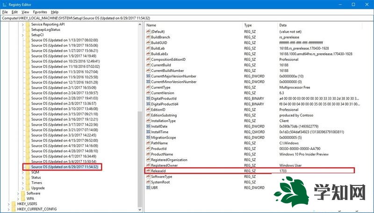Click the CurrentMinorVersionNumber DWORD icon
This screenshot has height=213, width=374.
[148, 82]
